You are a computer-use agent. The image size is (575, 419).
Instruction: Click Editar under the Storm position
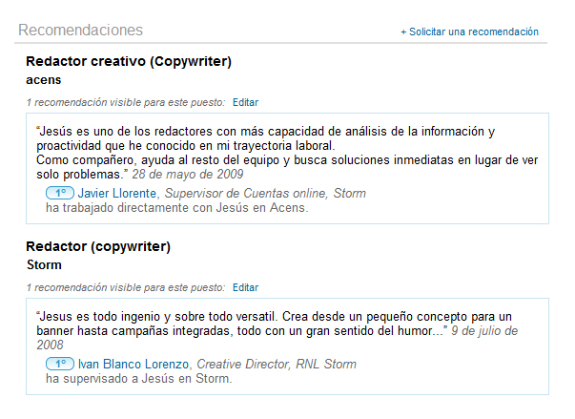tap(245, 286)
